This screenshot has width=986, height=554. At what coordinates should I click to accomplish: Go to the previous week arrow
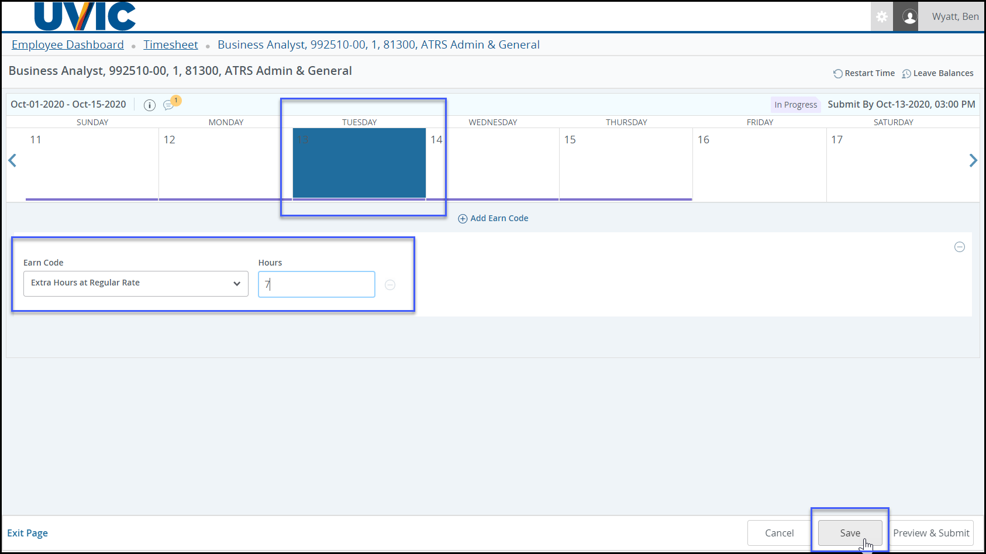click(x=12, y=160)
